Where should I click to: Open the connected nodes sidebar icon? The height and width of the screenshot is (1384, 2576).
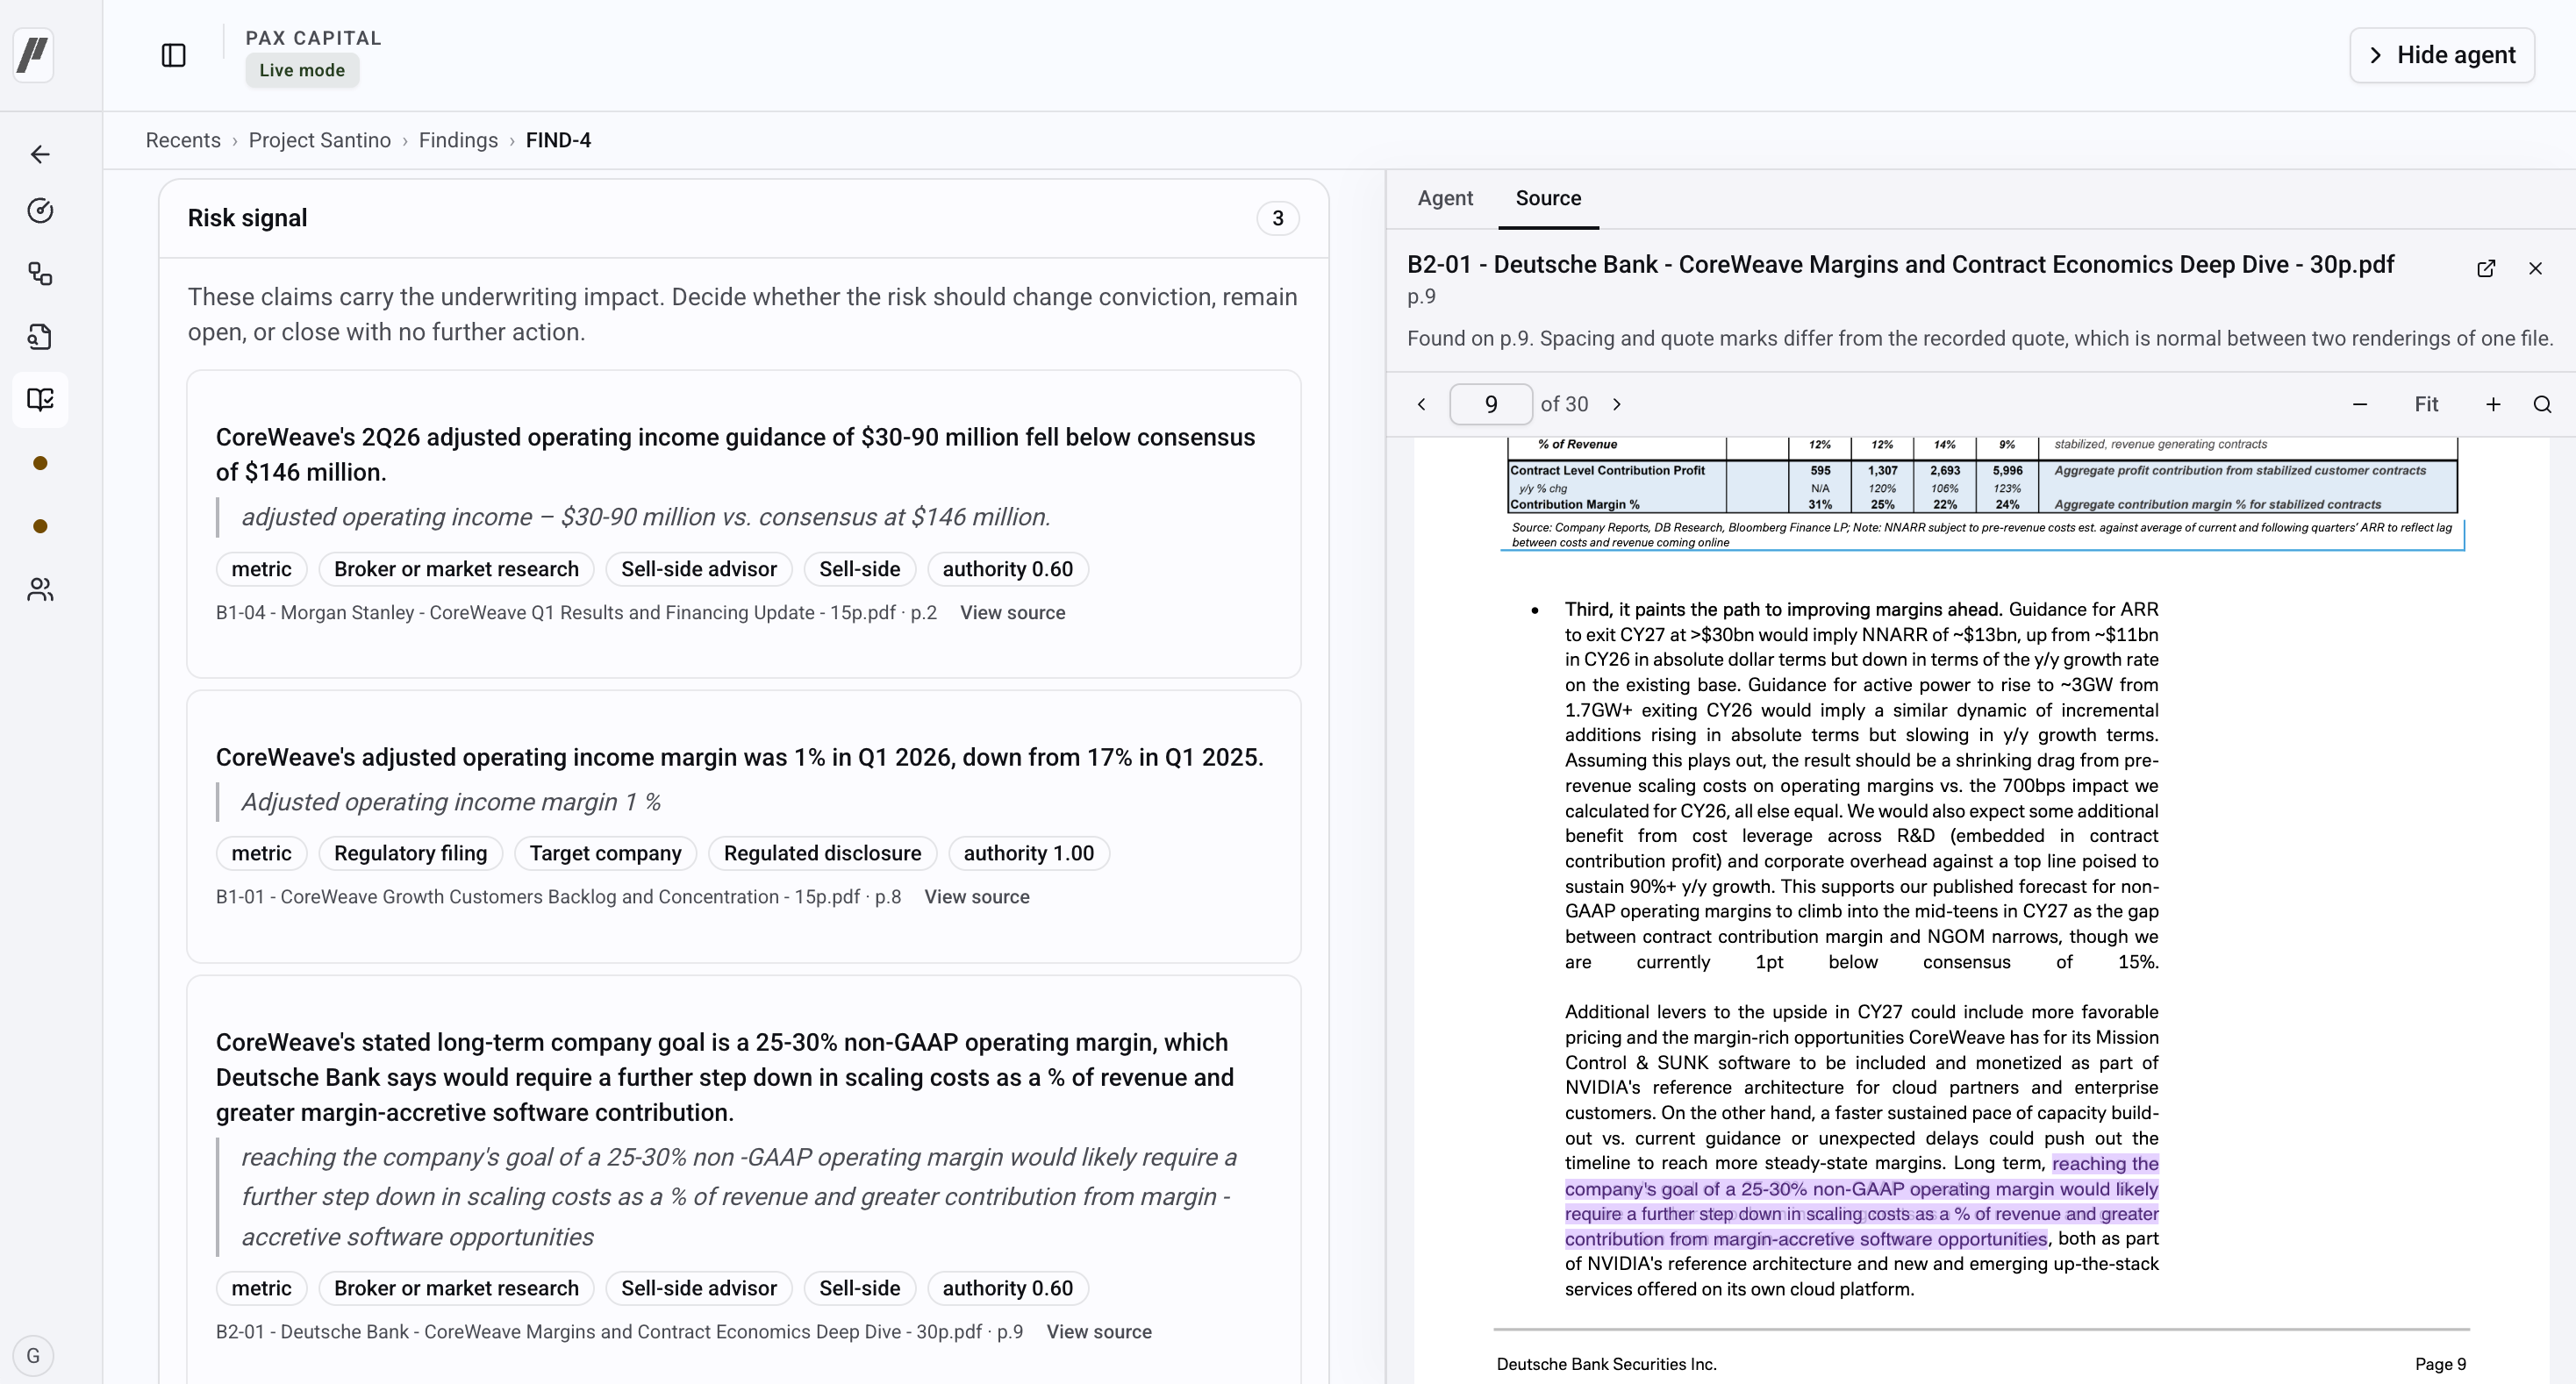[40, 274]
